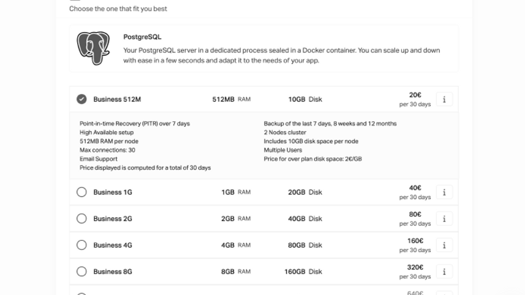Select the Business 1G radio button

tap(81, 192)
